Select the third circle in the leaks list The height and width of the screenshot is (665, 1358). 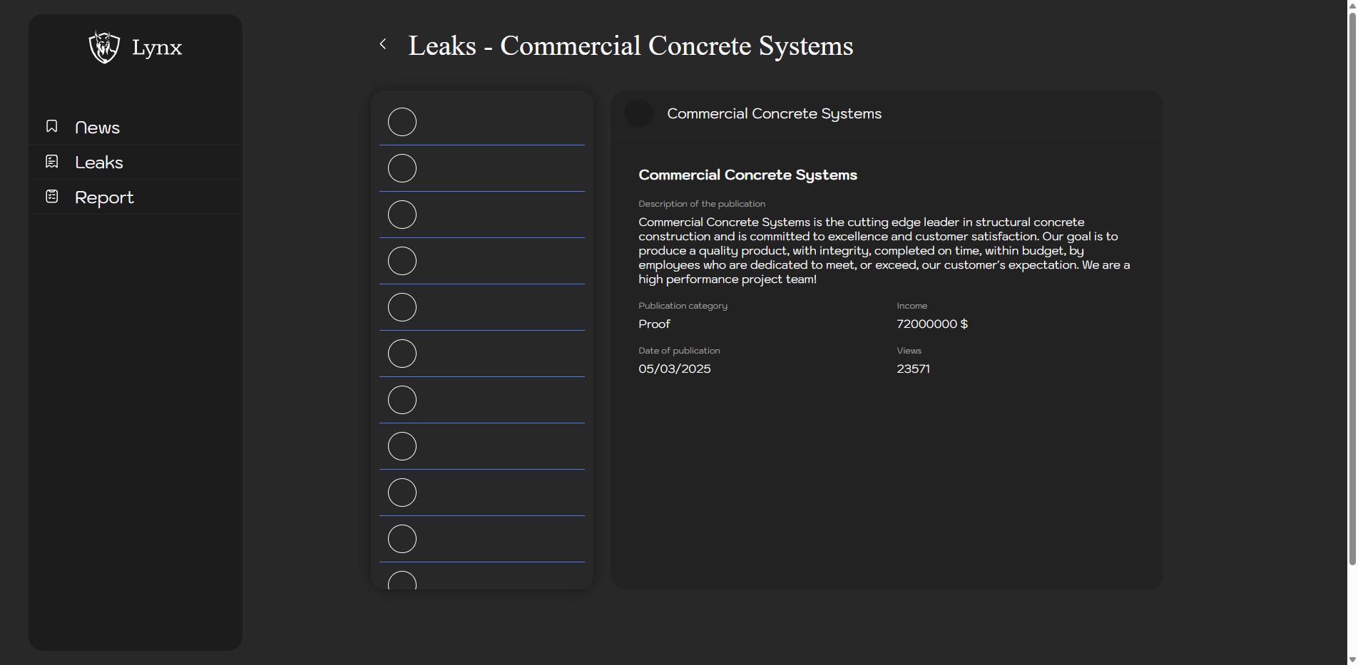(402, 215)
